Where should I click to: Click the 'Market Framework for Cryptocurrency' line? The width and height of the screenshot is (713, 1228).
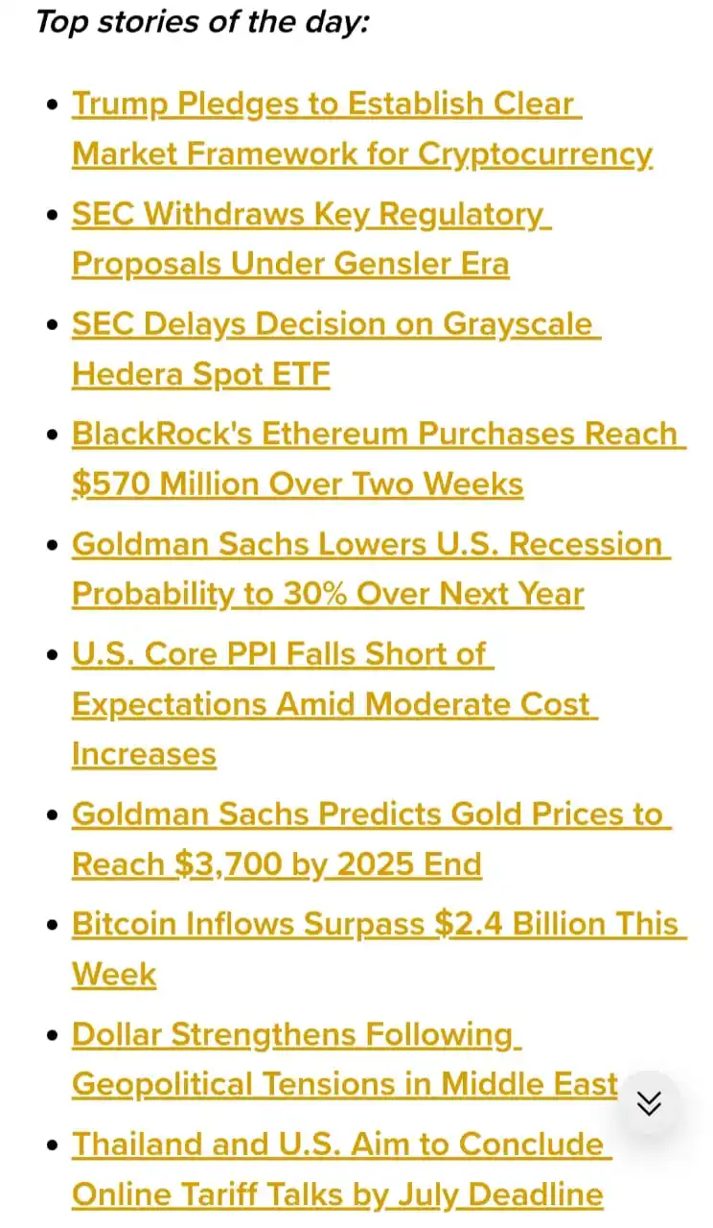click(x=362, y=153)
